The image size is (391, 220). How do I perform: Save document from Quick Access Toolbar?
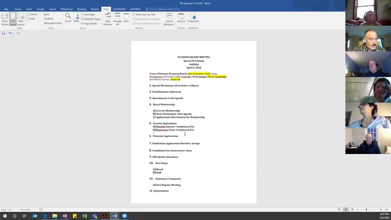(x=3, y=33)
